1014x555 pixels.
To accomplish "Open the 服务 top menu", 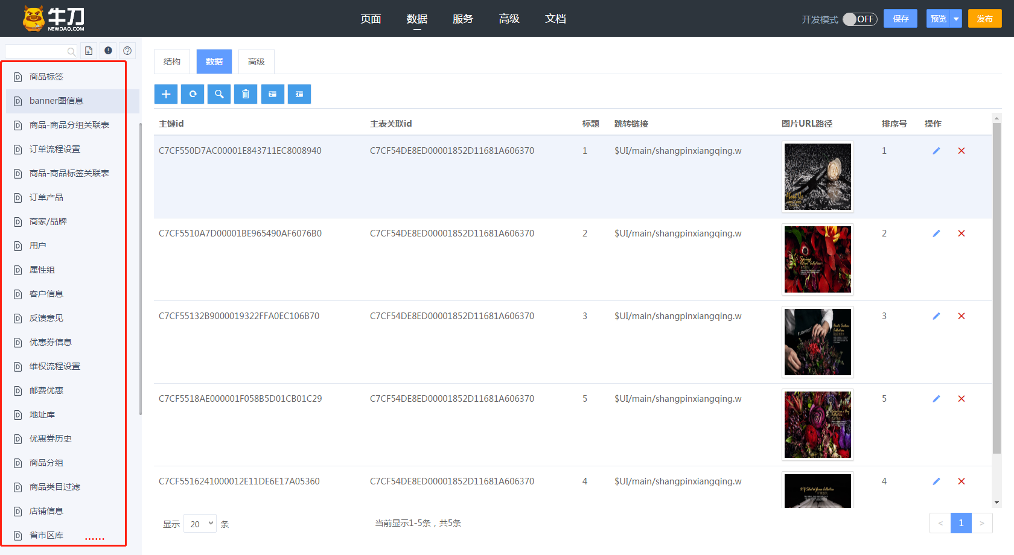I will tap(463, 19).
